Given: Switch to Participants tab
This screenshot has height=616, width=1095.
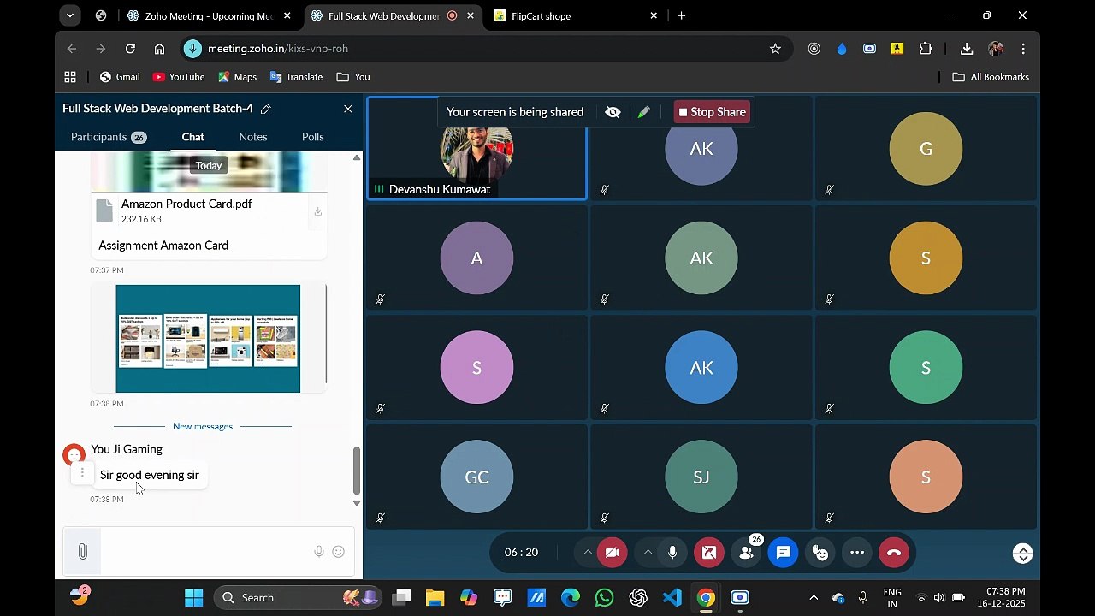Looking at the screenshot, I should 109,137.
